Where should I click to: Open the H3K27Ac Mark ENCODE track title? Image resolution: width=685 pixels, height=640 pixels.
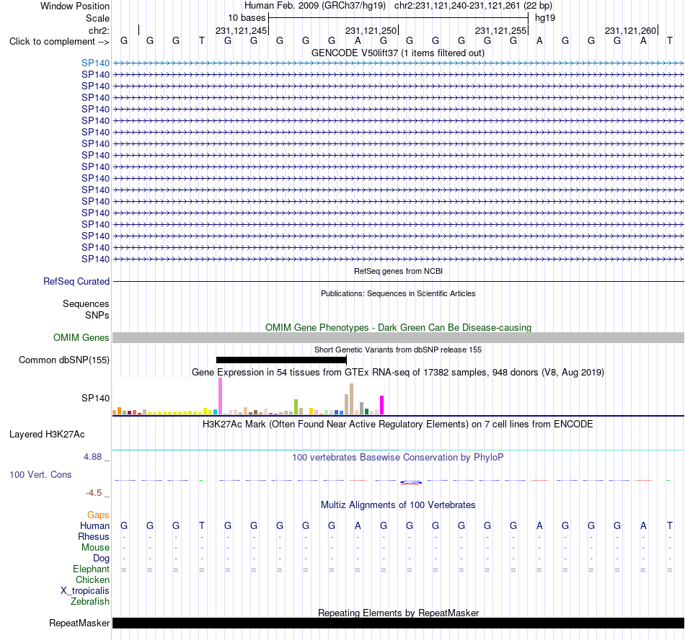click(398, 425)
